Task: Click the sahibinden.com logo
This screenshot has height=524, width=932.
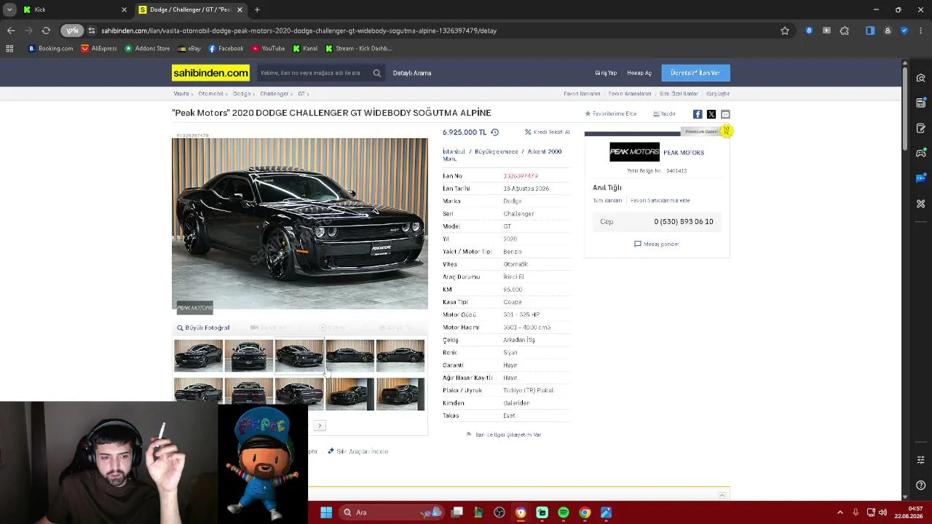Action: pyautogui.click(x=210, y=73)
